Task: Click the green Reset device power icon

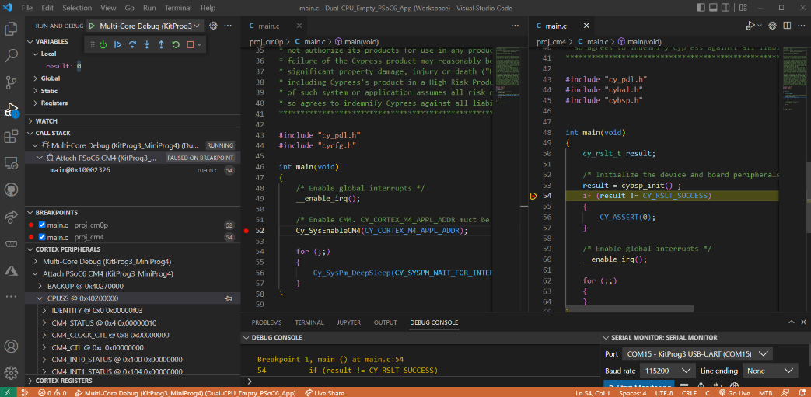Action: point(103,45)
